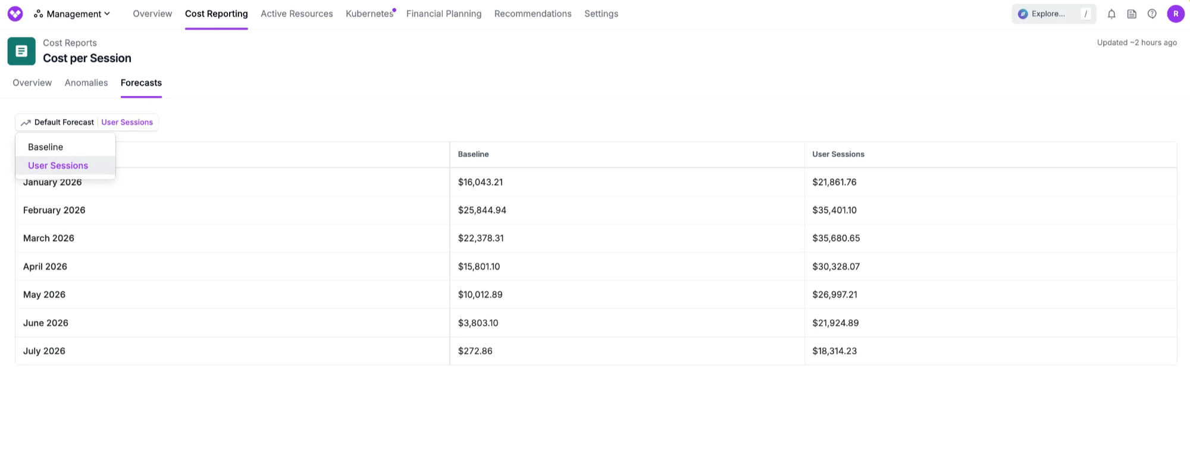
Task: Open Settings in top navigation
Action: coord(601,14)
